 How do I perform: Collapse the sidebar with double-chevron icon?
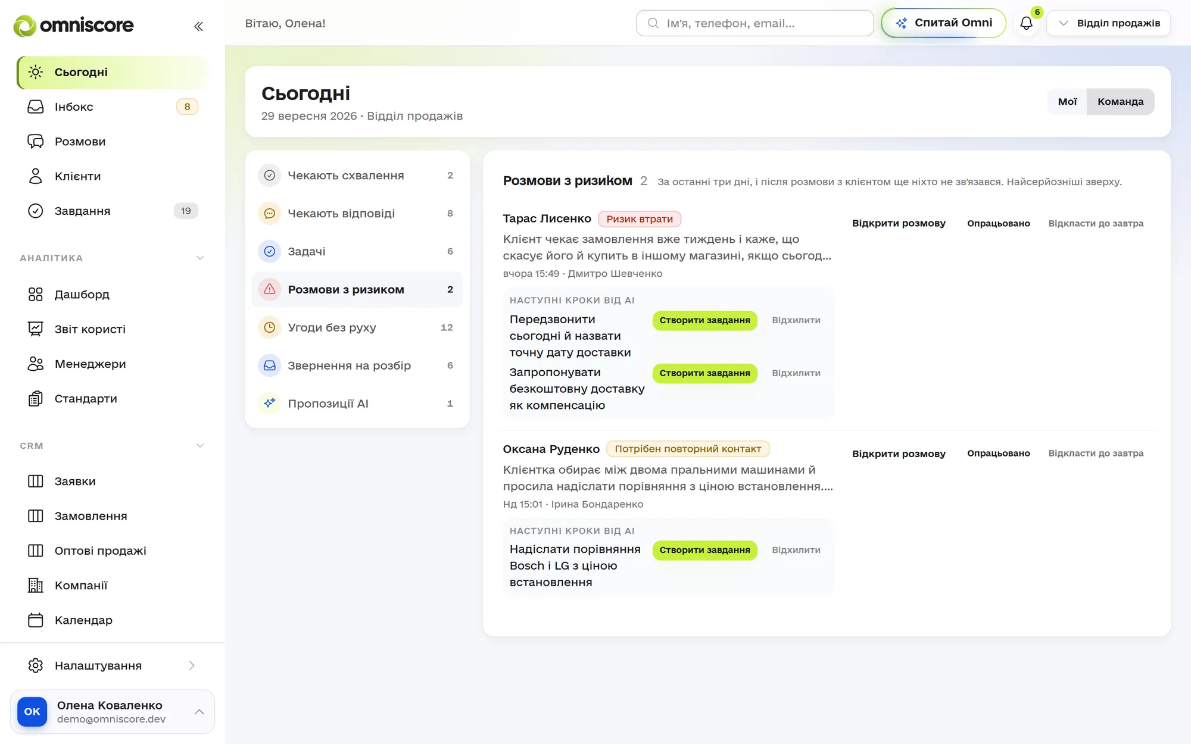tap(198, 26)
